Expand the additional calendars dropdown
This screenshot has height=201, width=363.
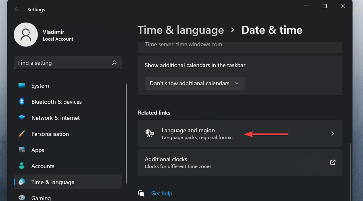[x=194, y=83]
